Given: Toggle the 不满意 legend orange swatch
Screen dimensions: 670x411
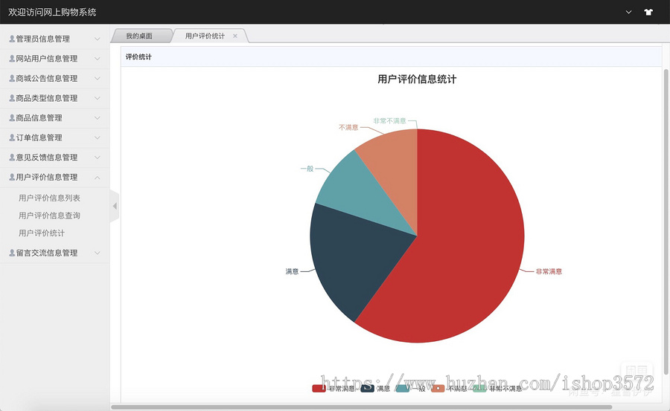Looking at the screenshot, I should pos(438,389).
